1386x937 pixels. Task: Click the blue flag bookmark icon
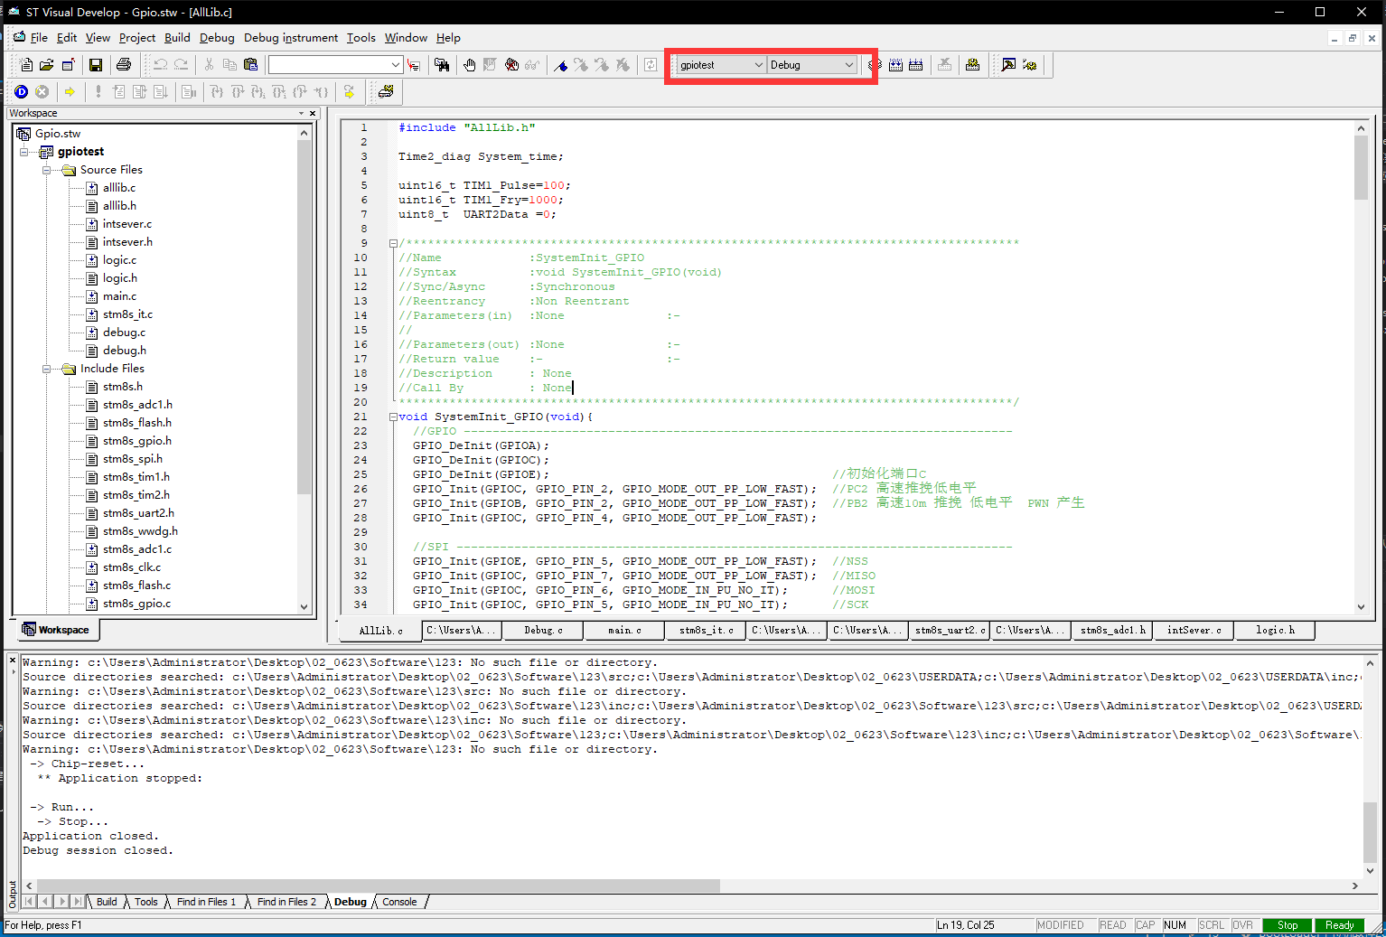[x=560, y=65]
